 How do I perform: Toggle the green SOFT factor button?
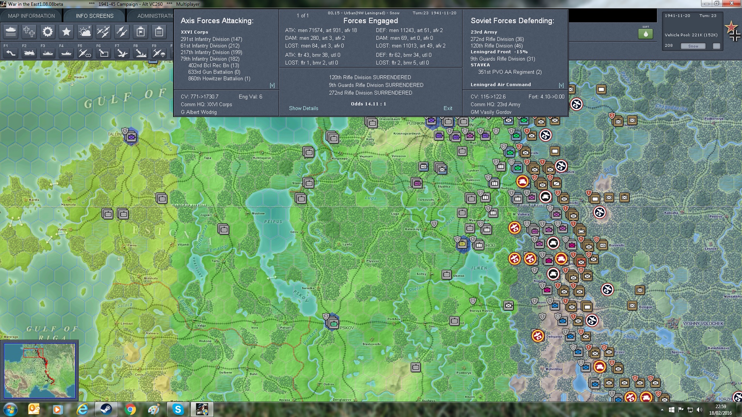coord(645,34)
